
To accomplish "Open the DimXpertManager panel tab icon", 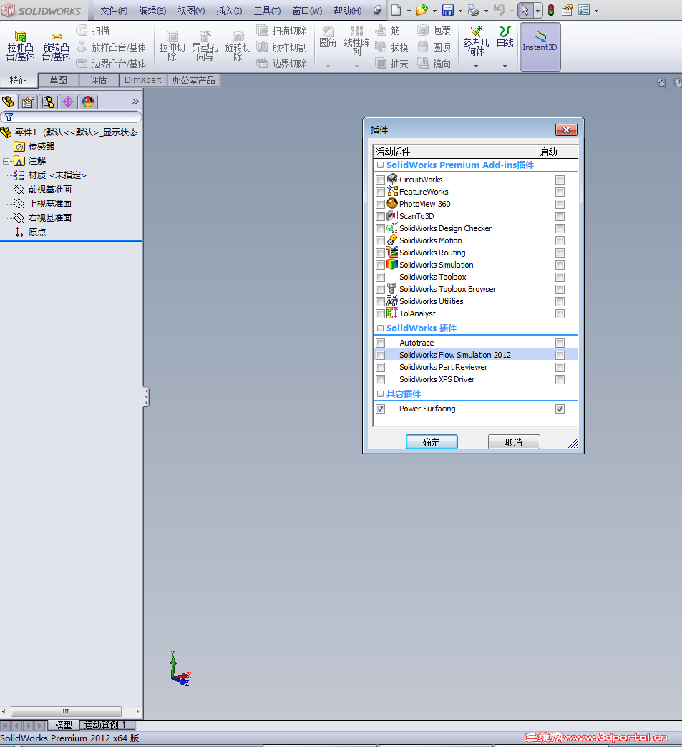I will coord(68,102).
